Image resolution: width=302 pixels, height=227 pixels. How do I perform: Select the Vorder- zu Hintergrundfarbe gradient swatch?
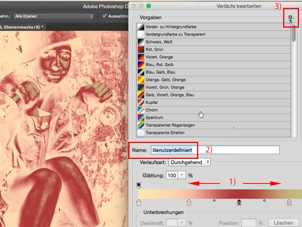pos(141,26)
